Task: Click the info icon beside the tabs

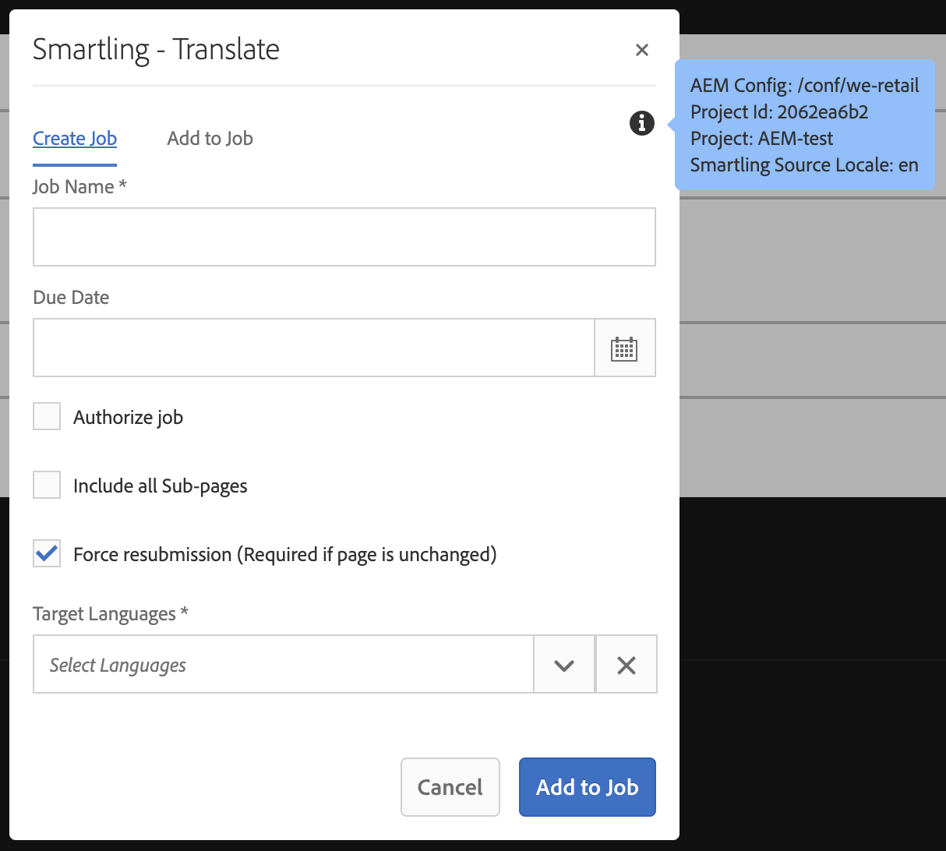Action: tap(642, 123)
